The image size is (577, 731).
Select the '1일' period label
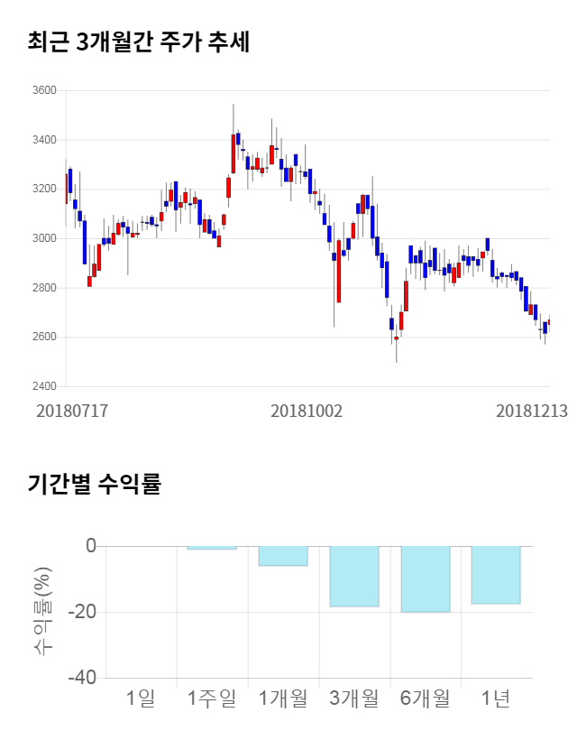click(x=142, y=698)
